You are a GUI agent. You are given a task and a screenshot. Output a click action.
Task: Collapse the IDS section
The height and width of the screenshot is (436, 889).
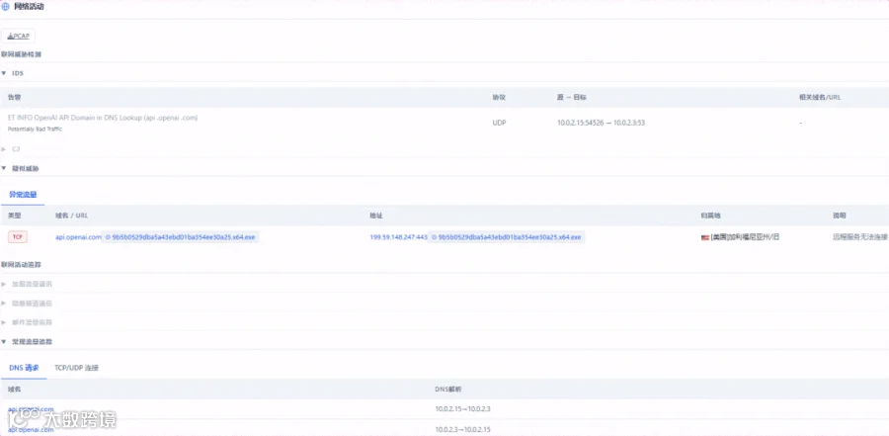point(4,73)
